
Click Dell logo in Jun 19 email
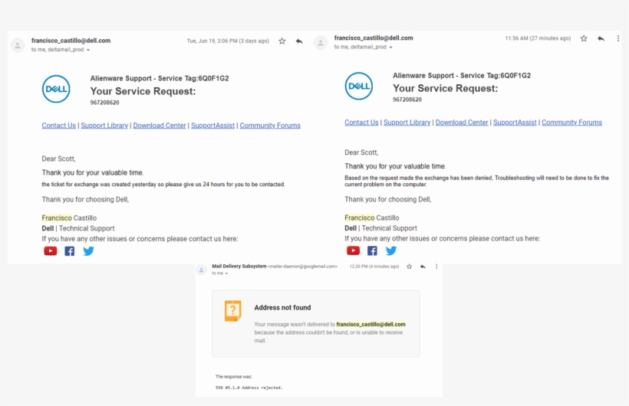point(56,89)
